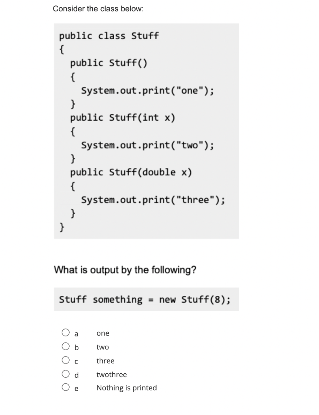The width and height of the screenshot is (319, 415).
Task: Select radio button for option c
Action: 66,360
